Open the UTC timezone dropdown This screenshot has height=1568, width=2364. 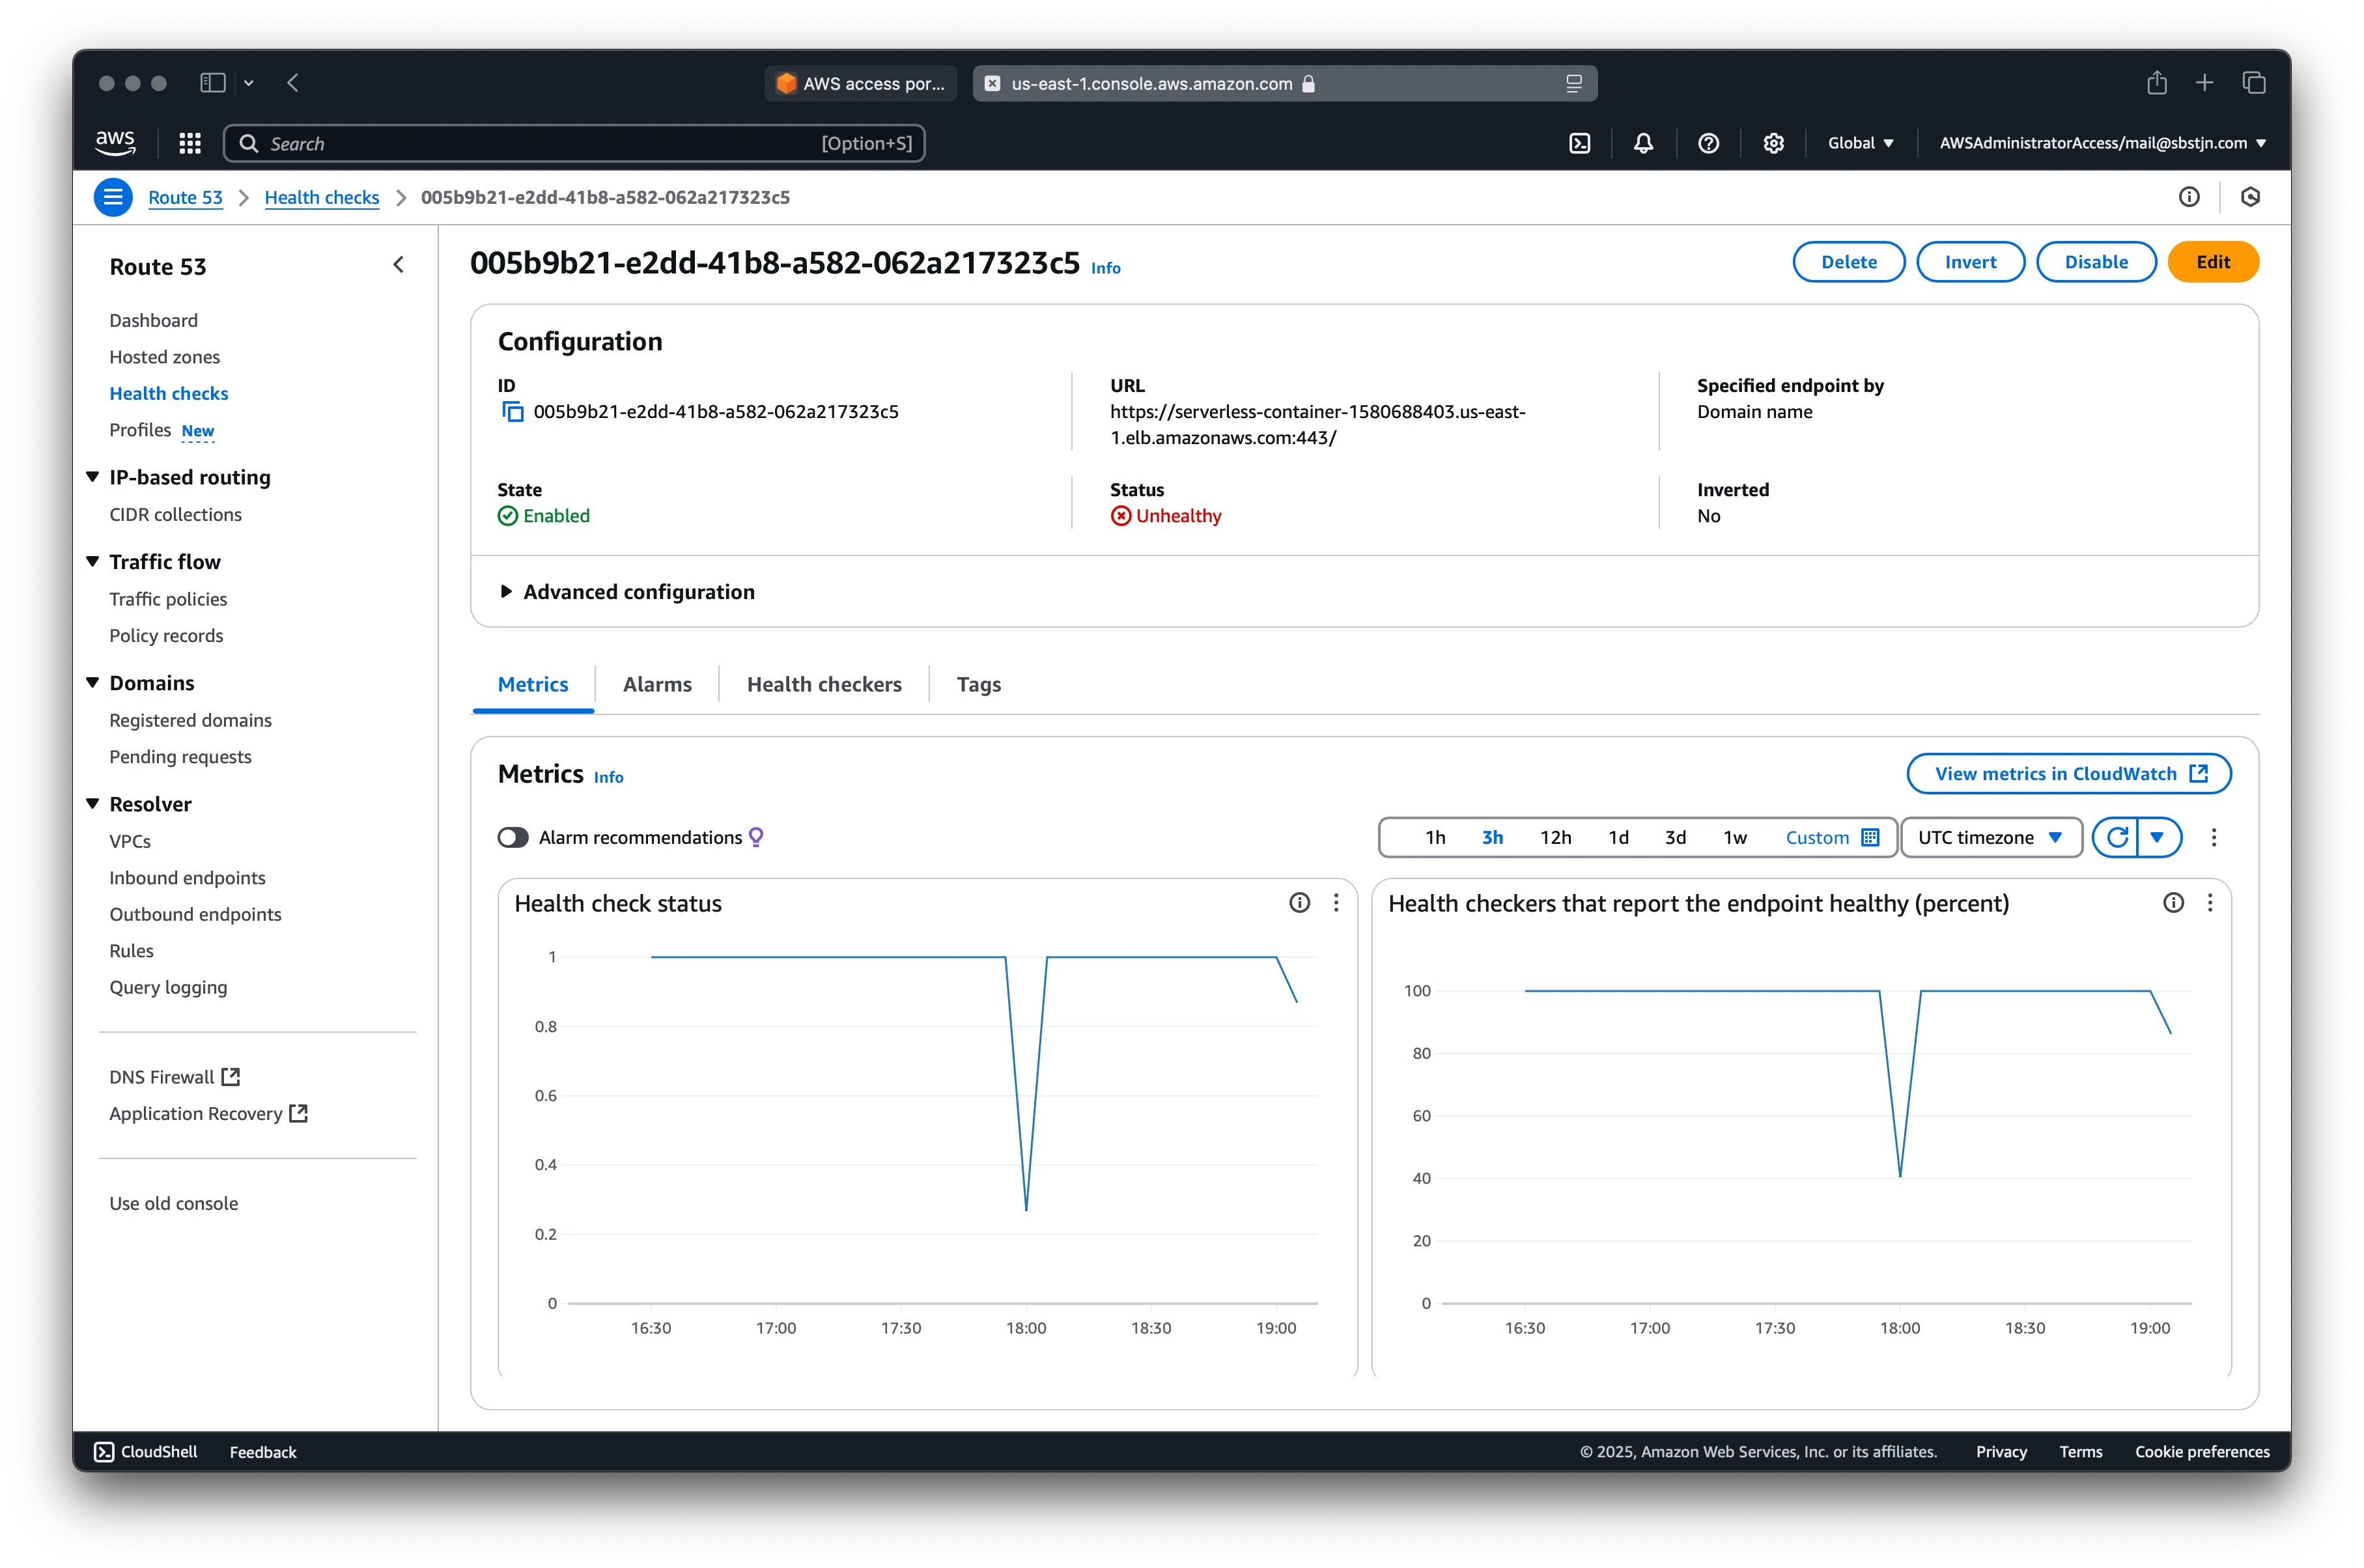click(x=1991, y=837)
